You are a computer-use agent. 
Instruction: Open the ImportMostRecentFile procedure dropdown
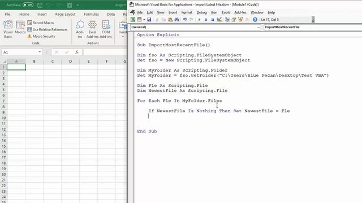tap(313, 27)
